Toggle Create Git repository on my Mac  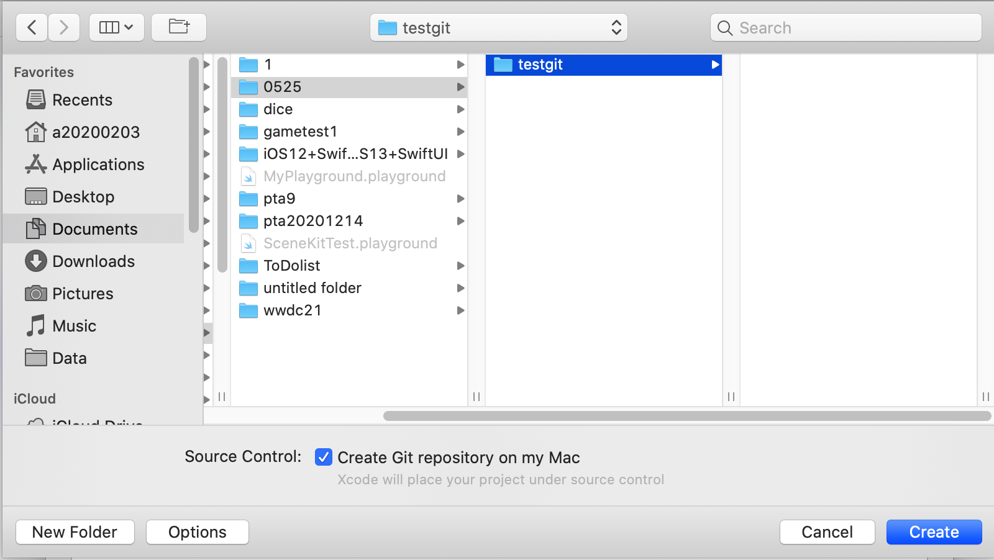click(324, 458)
